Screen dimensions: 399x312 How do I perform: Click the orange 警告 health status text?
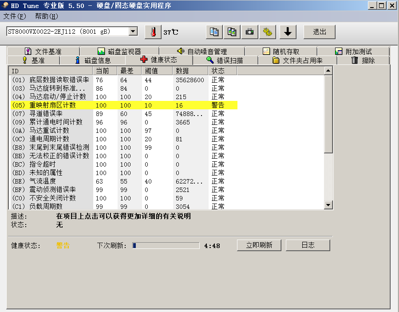click(x=63, y=245)
